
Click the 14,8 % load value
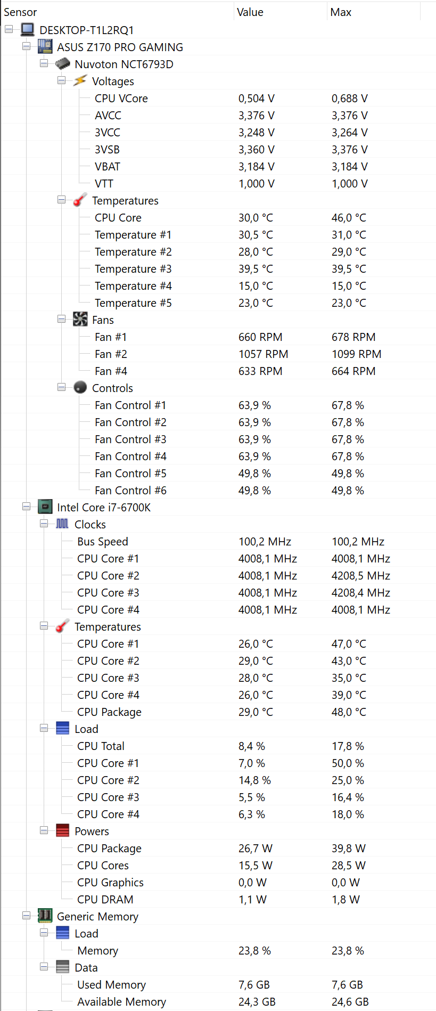(254, 780)
